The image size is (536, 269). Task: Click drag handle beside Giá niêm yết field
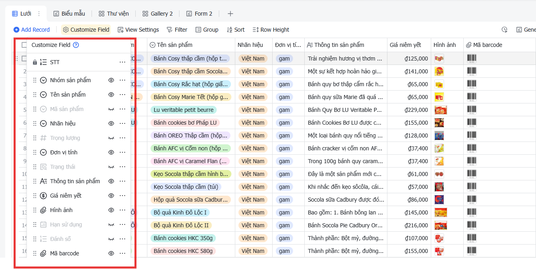pyautogui.click(x=35, y=196)
